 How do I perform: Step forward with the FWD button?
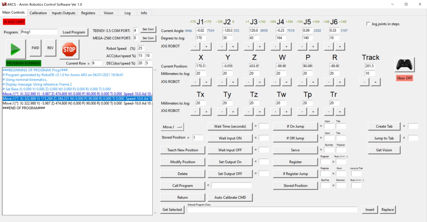point(35,48)
